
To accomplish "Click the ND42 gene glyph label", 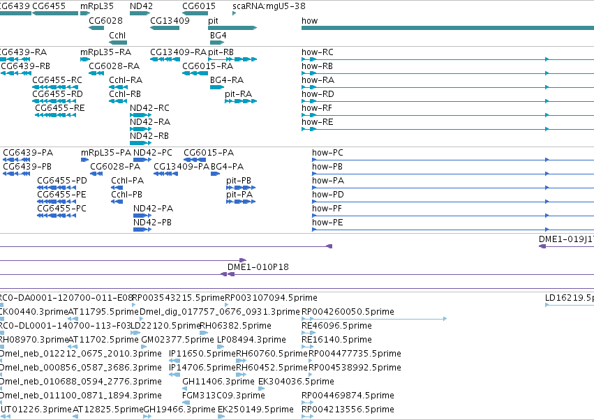I will tap(141, 6).
